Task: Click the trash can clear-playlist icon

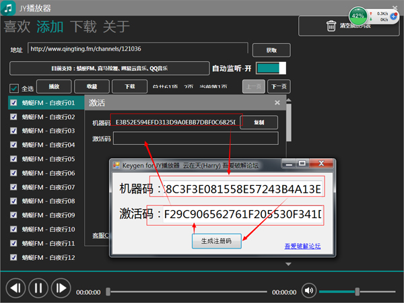Action: click(x=331, y=26)
